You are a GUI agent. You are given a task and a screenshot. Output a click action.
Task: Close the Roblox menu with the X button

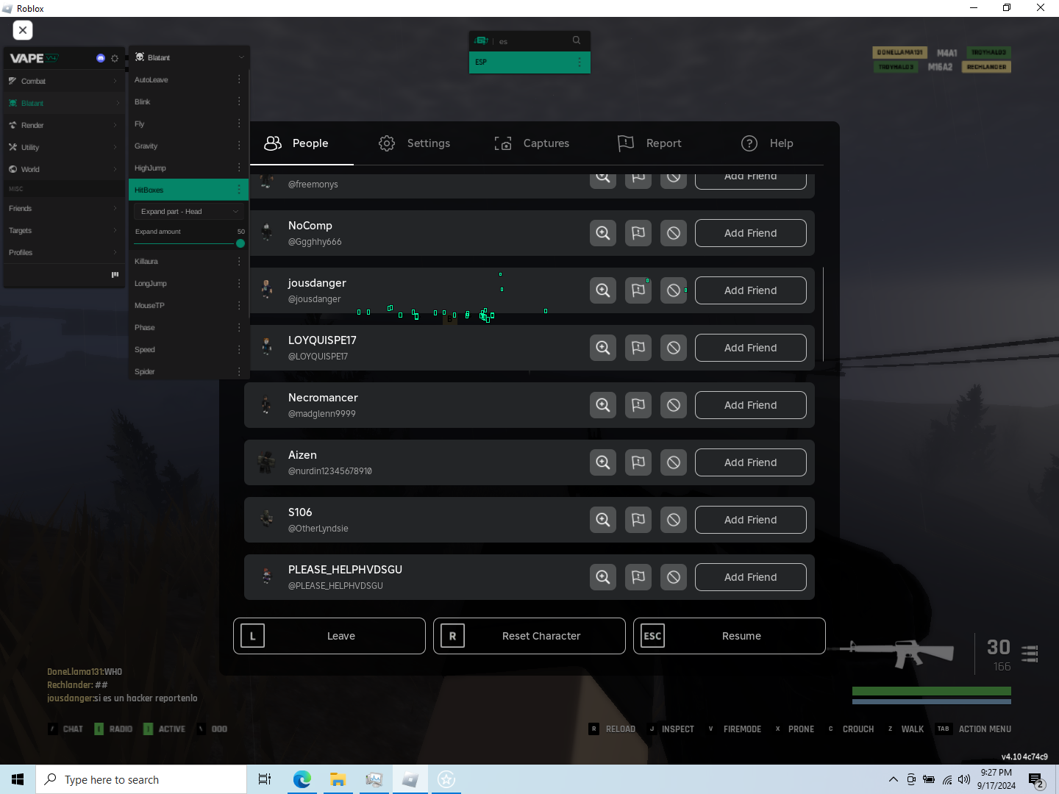23,30
